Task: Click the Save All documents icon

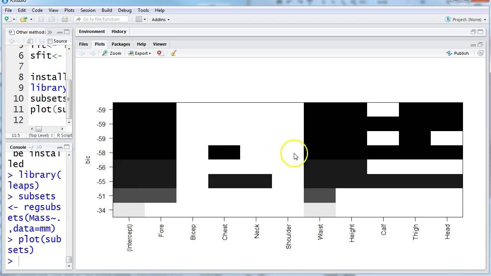Action: pos(51,19)
